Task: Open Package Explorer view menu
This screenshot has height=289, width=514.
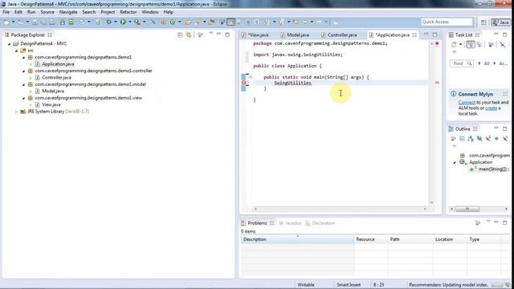Action: tap(210, 34)
